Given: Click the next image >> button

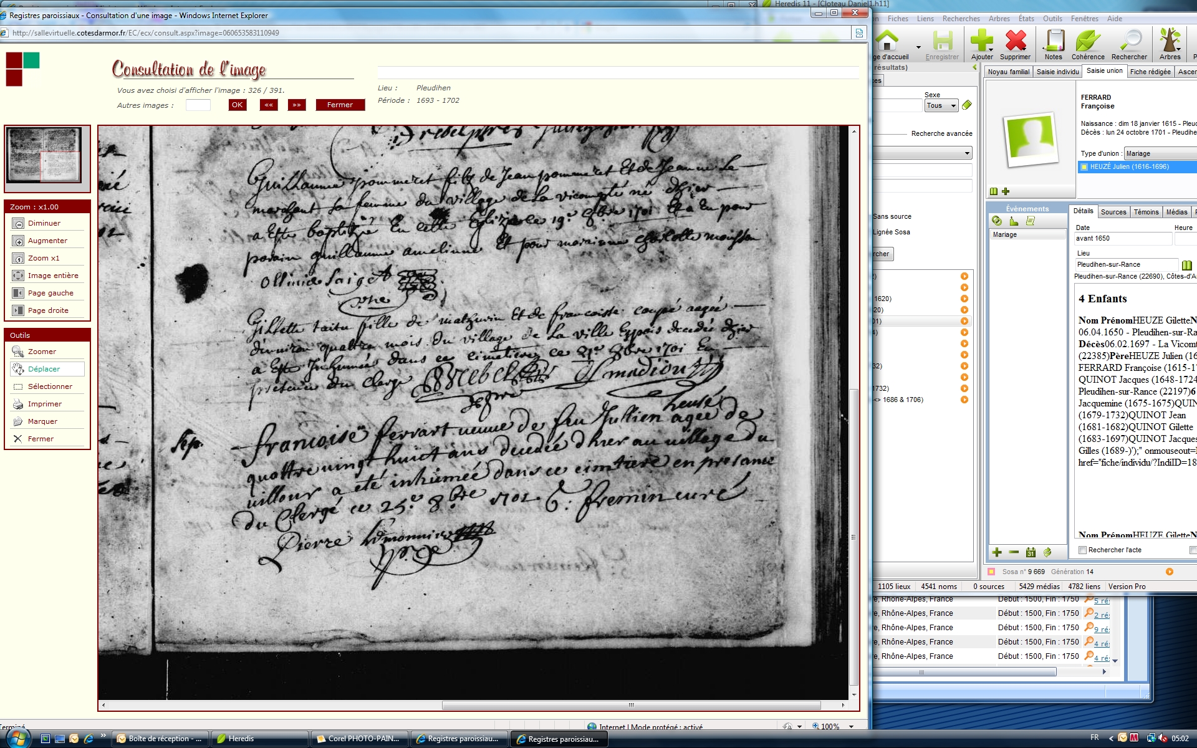Looking at the screenshot, I should [x=297, y=105].
